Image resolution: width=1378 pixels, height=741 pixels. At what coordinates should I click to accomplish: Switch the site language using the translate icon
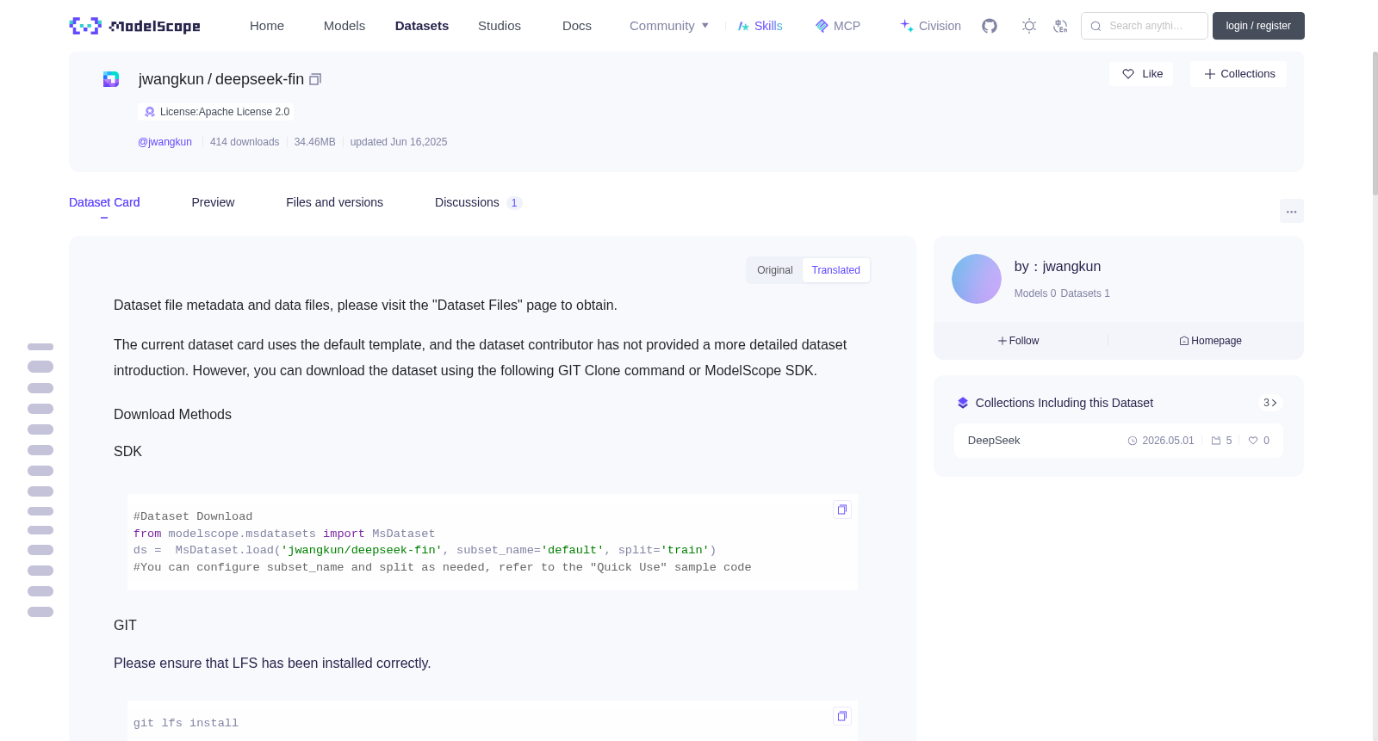(x=1061, y=26)
